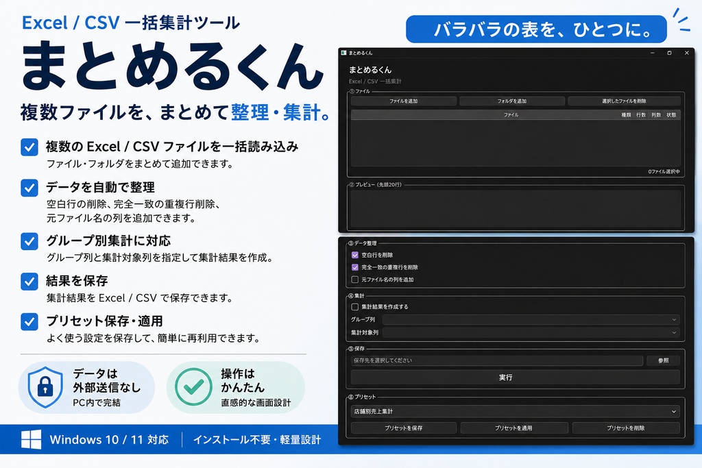
Task: Click the blue check icon beside グループ別集計に対応
Action: tap(29, 241)
